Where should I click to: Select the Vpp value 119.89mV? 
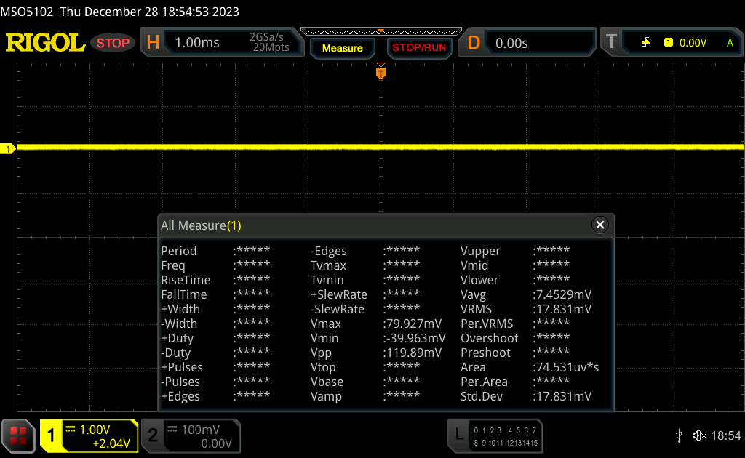(x=413, y=353)
